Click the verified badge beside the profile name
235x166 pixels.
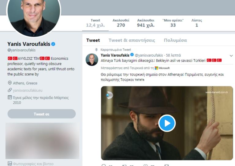53,44
